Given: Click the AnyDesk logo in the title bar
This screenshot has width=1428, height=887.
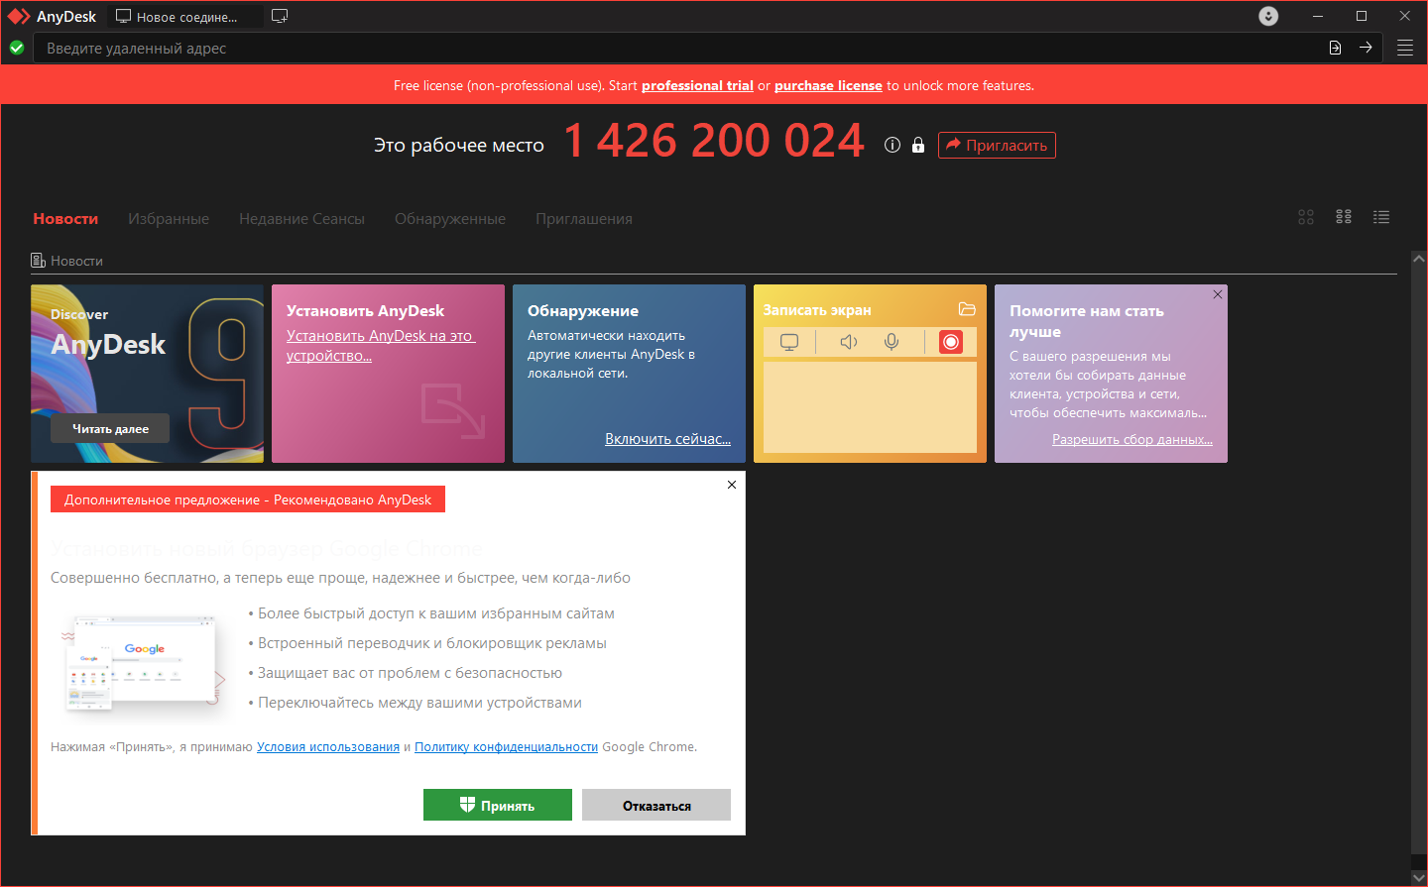Looking at the screenshot, I should pyautogui.click(x=19, y=16).
